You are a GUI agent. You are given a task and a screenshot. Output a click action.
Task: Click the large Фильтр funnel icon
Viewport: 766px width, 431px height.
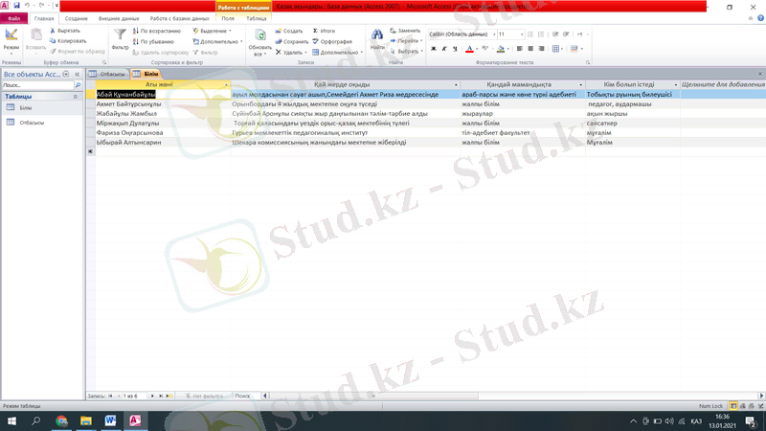pos(120,34)
